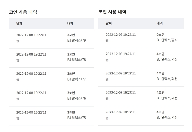Click 3코인 above BJ 알렉스/79
This screenshot has height=132, width=192.
[71, 35]
